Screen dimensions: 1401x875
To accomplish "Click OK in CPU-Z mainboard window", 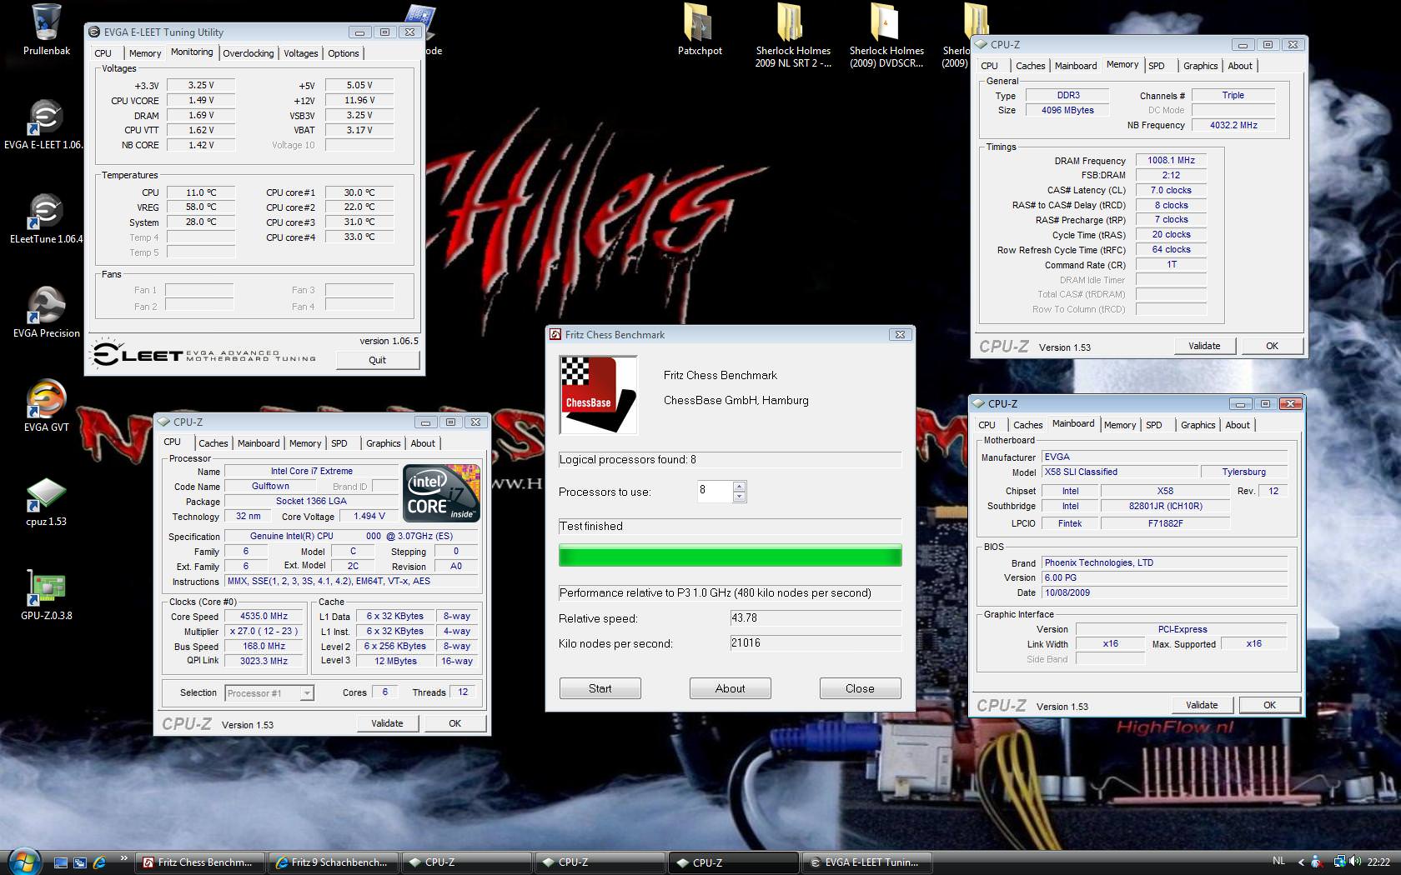I will click(1270, 705).
